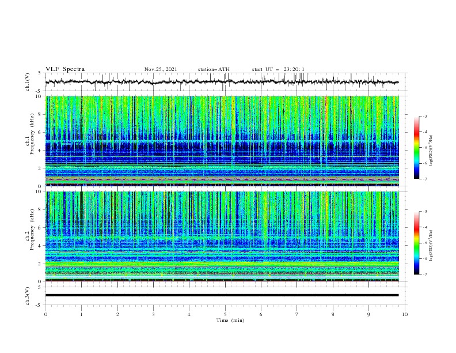This screenshot has height=353, width=456.
Task: Click the ch.3 flat black waveform trace
Action: pyautogui.click(x=222, y=295)
